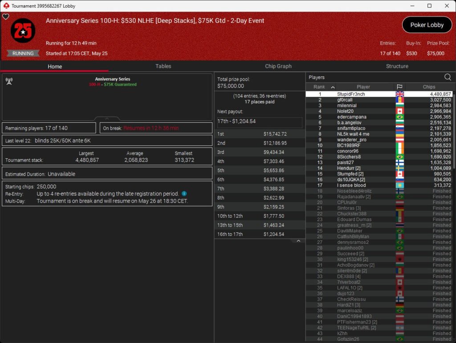Image resolution: width=456 pixels, height=343 pixels.
Task: Click the RUNNING status badge
Action: pyautogui.click(x=23, y=53)
